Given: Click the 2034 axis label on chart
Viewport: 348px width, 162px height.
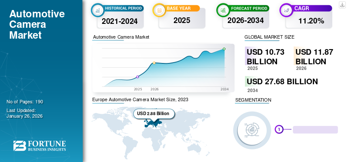Looking at the screenshot, I should [x=224, y=89].
